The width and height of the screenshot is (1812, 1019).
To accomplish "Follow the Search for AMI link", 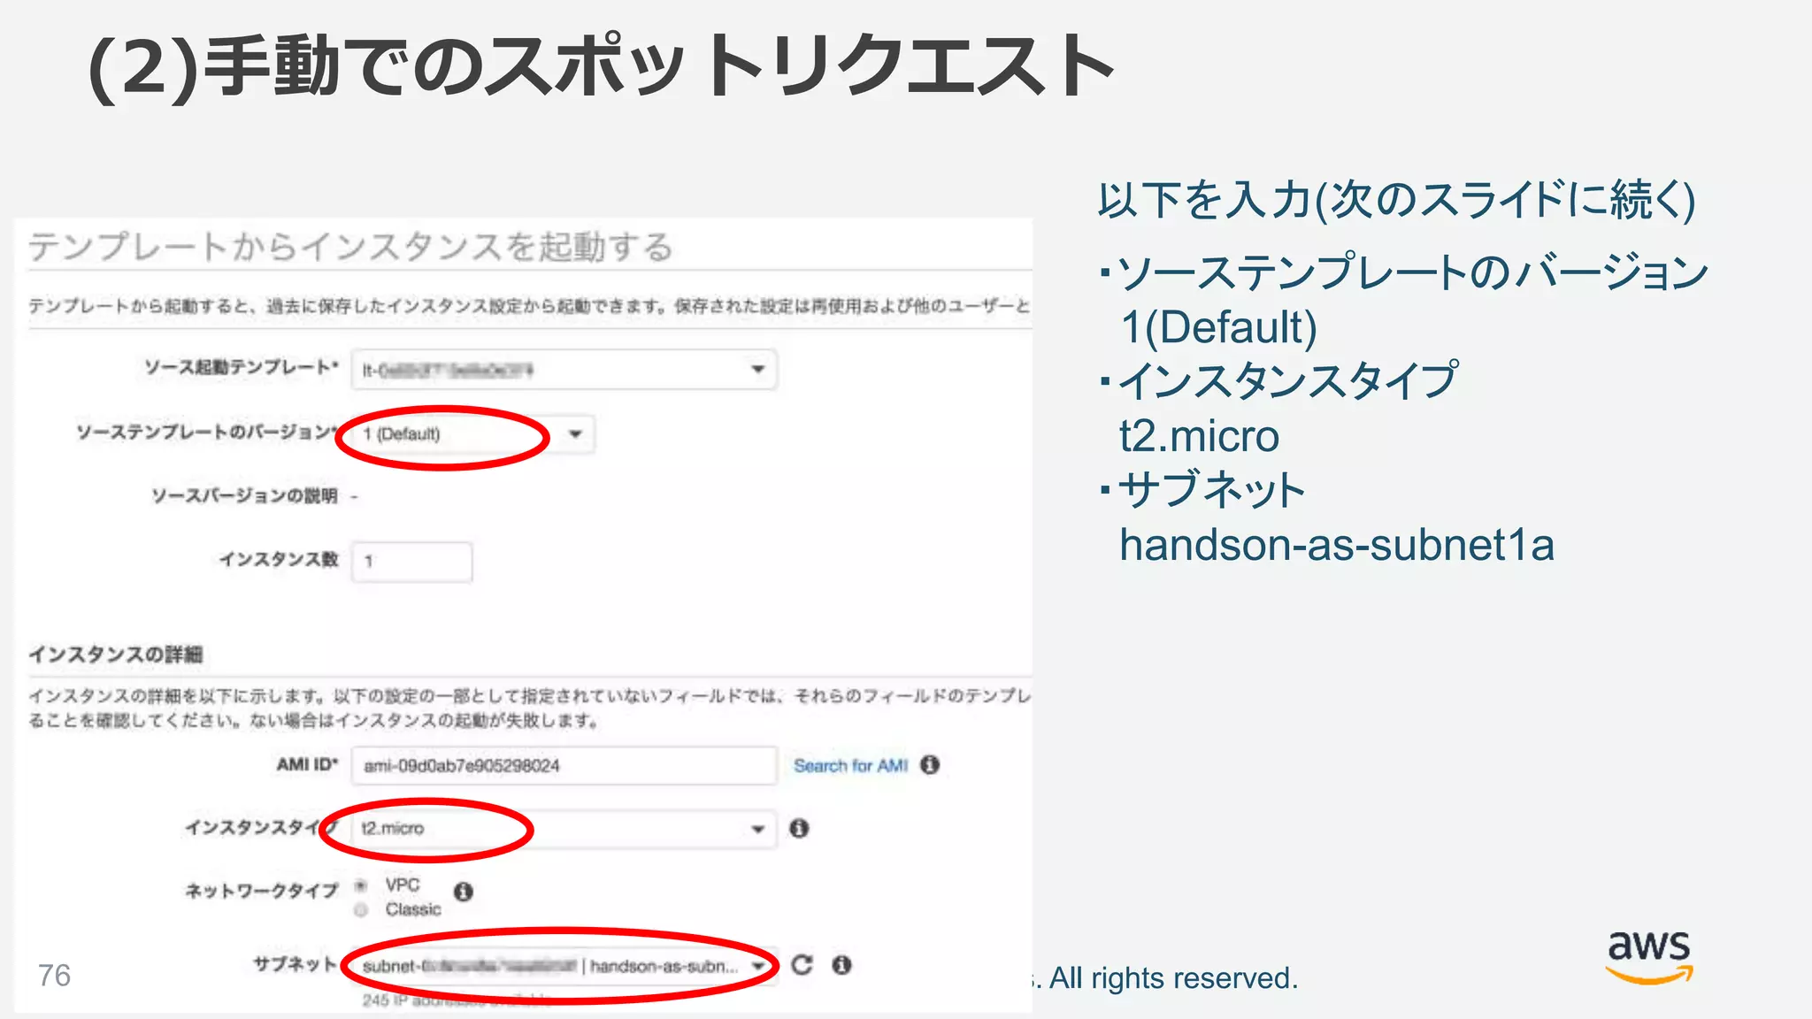I will tap(850, 765).
